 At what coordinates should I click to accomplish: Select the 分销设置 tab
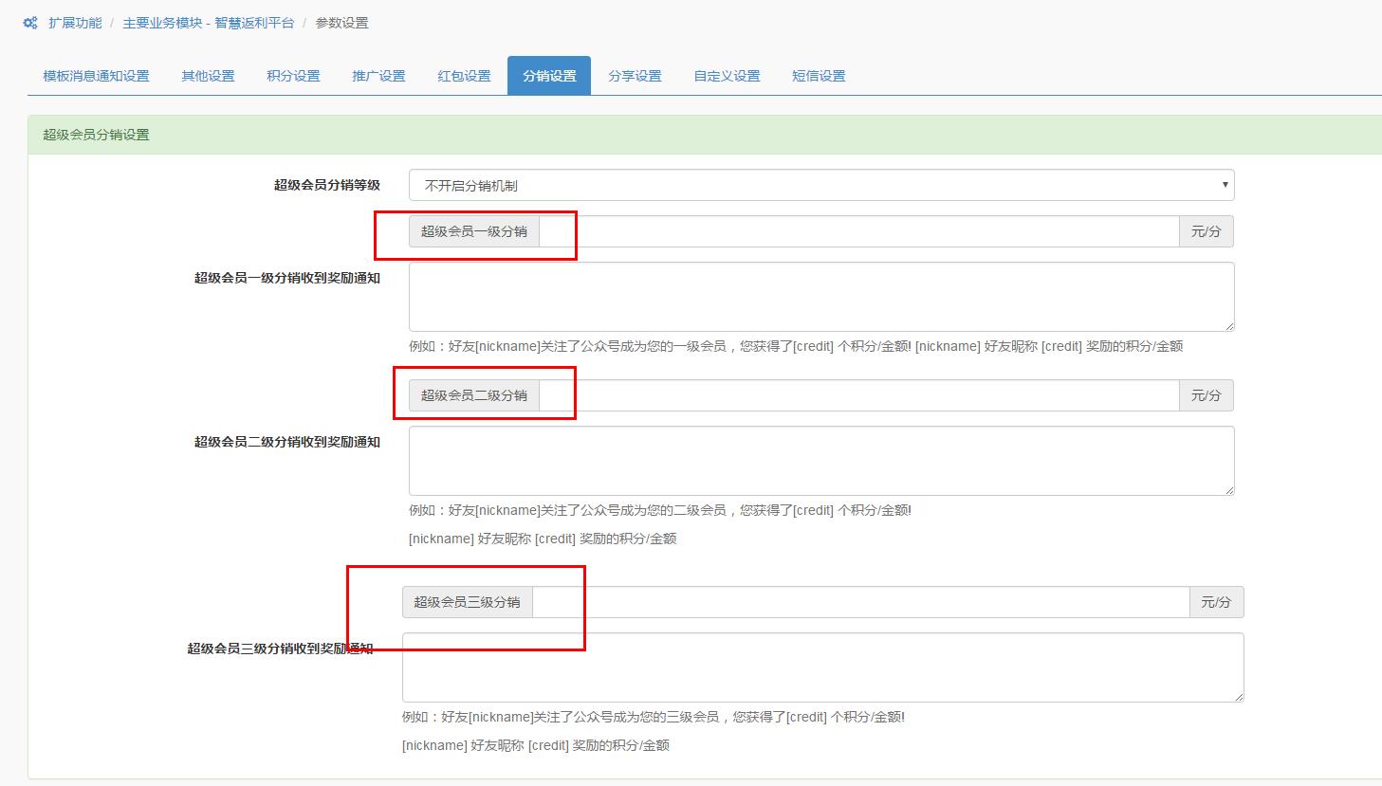point(548,76)
